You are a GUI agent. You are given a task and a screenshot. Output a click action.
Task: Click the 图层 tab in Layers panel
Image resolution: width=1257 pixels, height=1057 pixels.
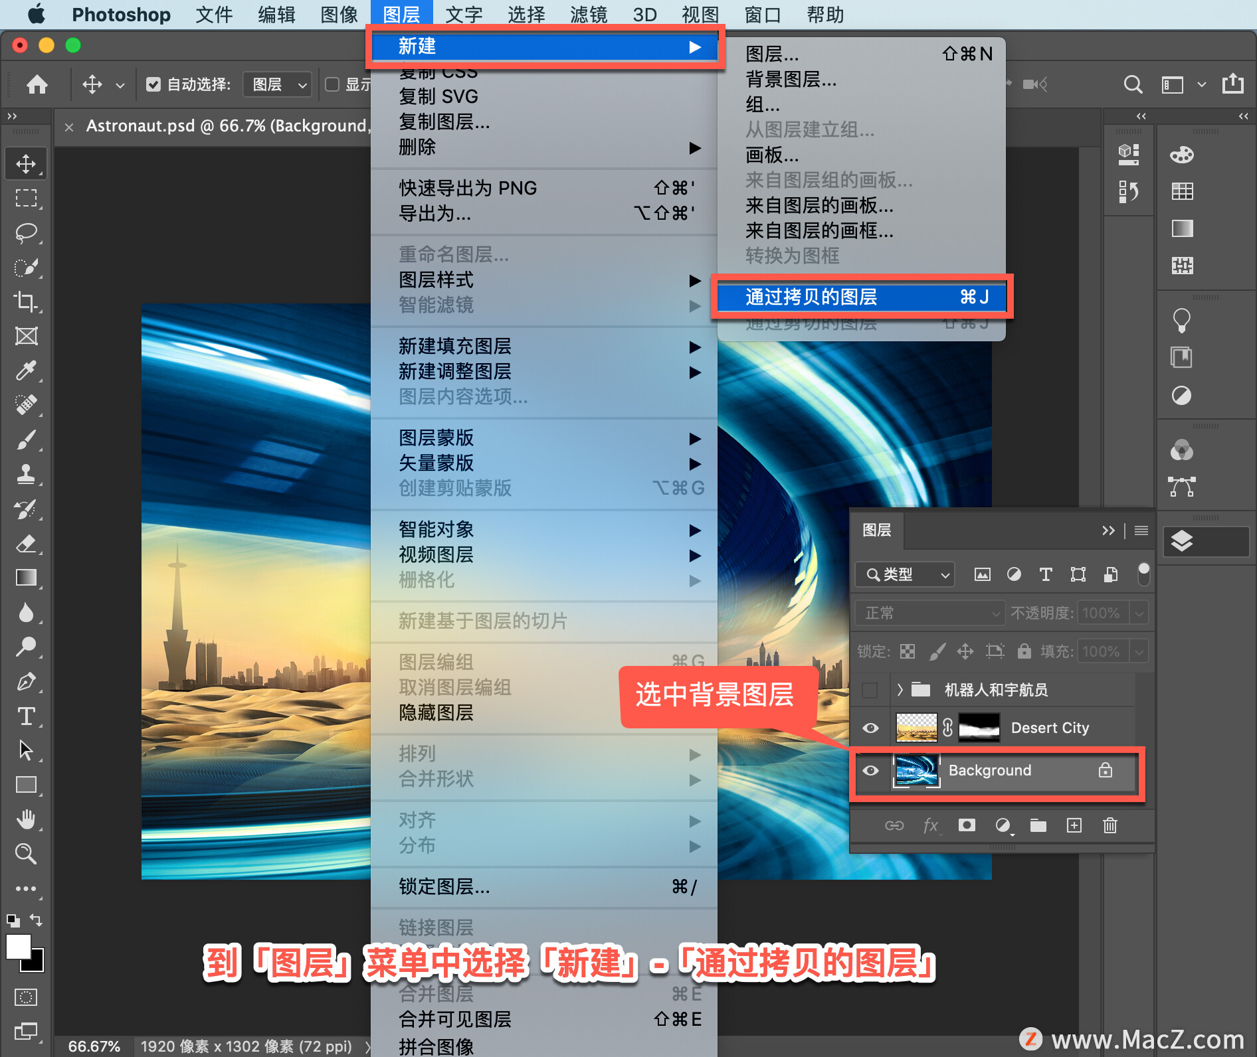tap(877, 530)
